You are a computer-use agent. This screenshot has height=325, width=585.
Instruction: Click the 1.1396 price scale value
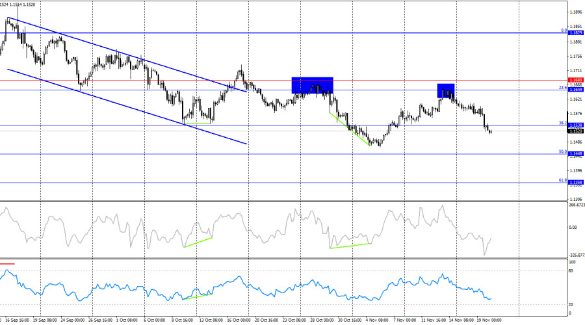(x=576, y=171)
